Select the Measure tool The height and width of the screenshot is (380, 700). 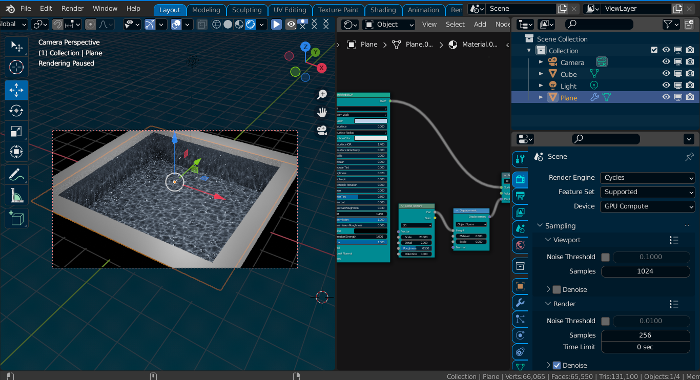click(16, 196)
